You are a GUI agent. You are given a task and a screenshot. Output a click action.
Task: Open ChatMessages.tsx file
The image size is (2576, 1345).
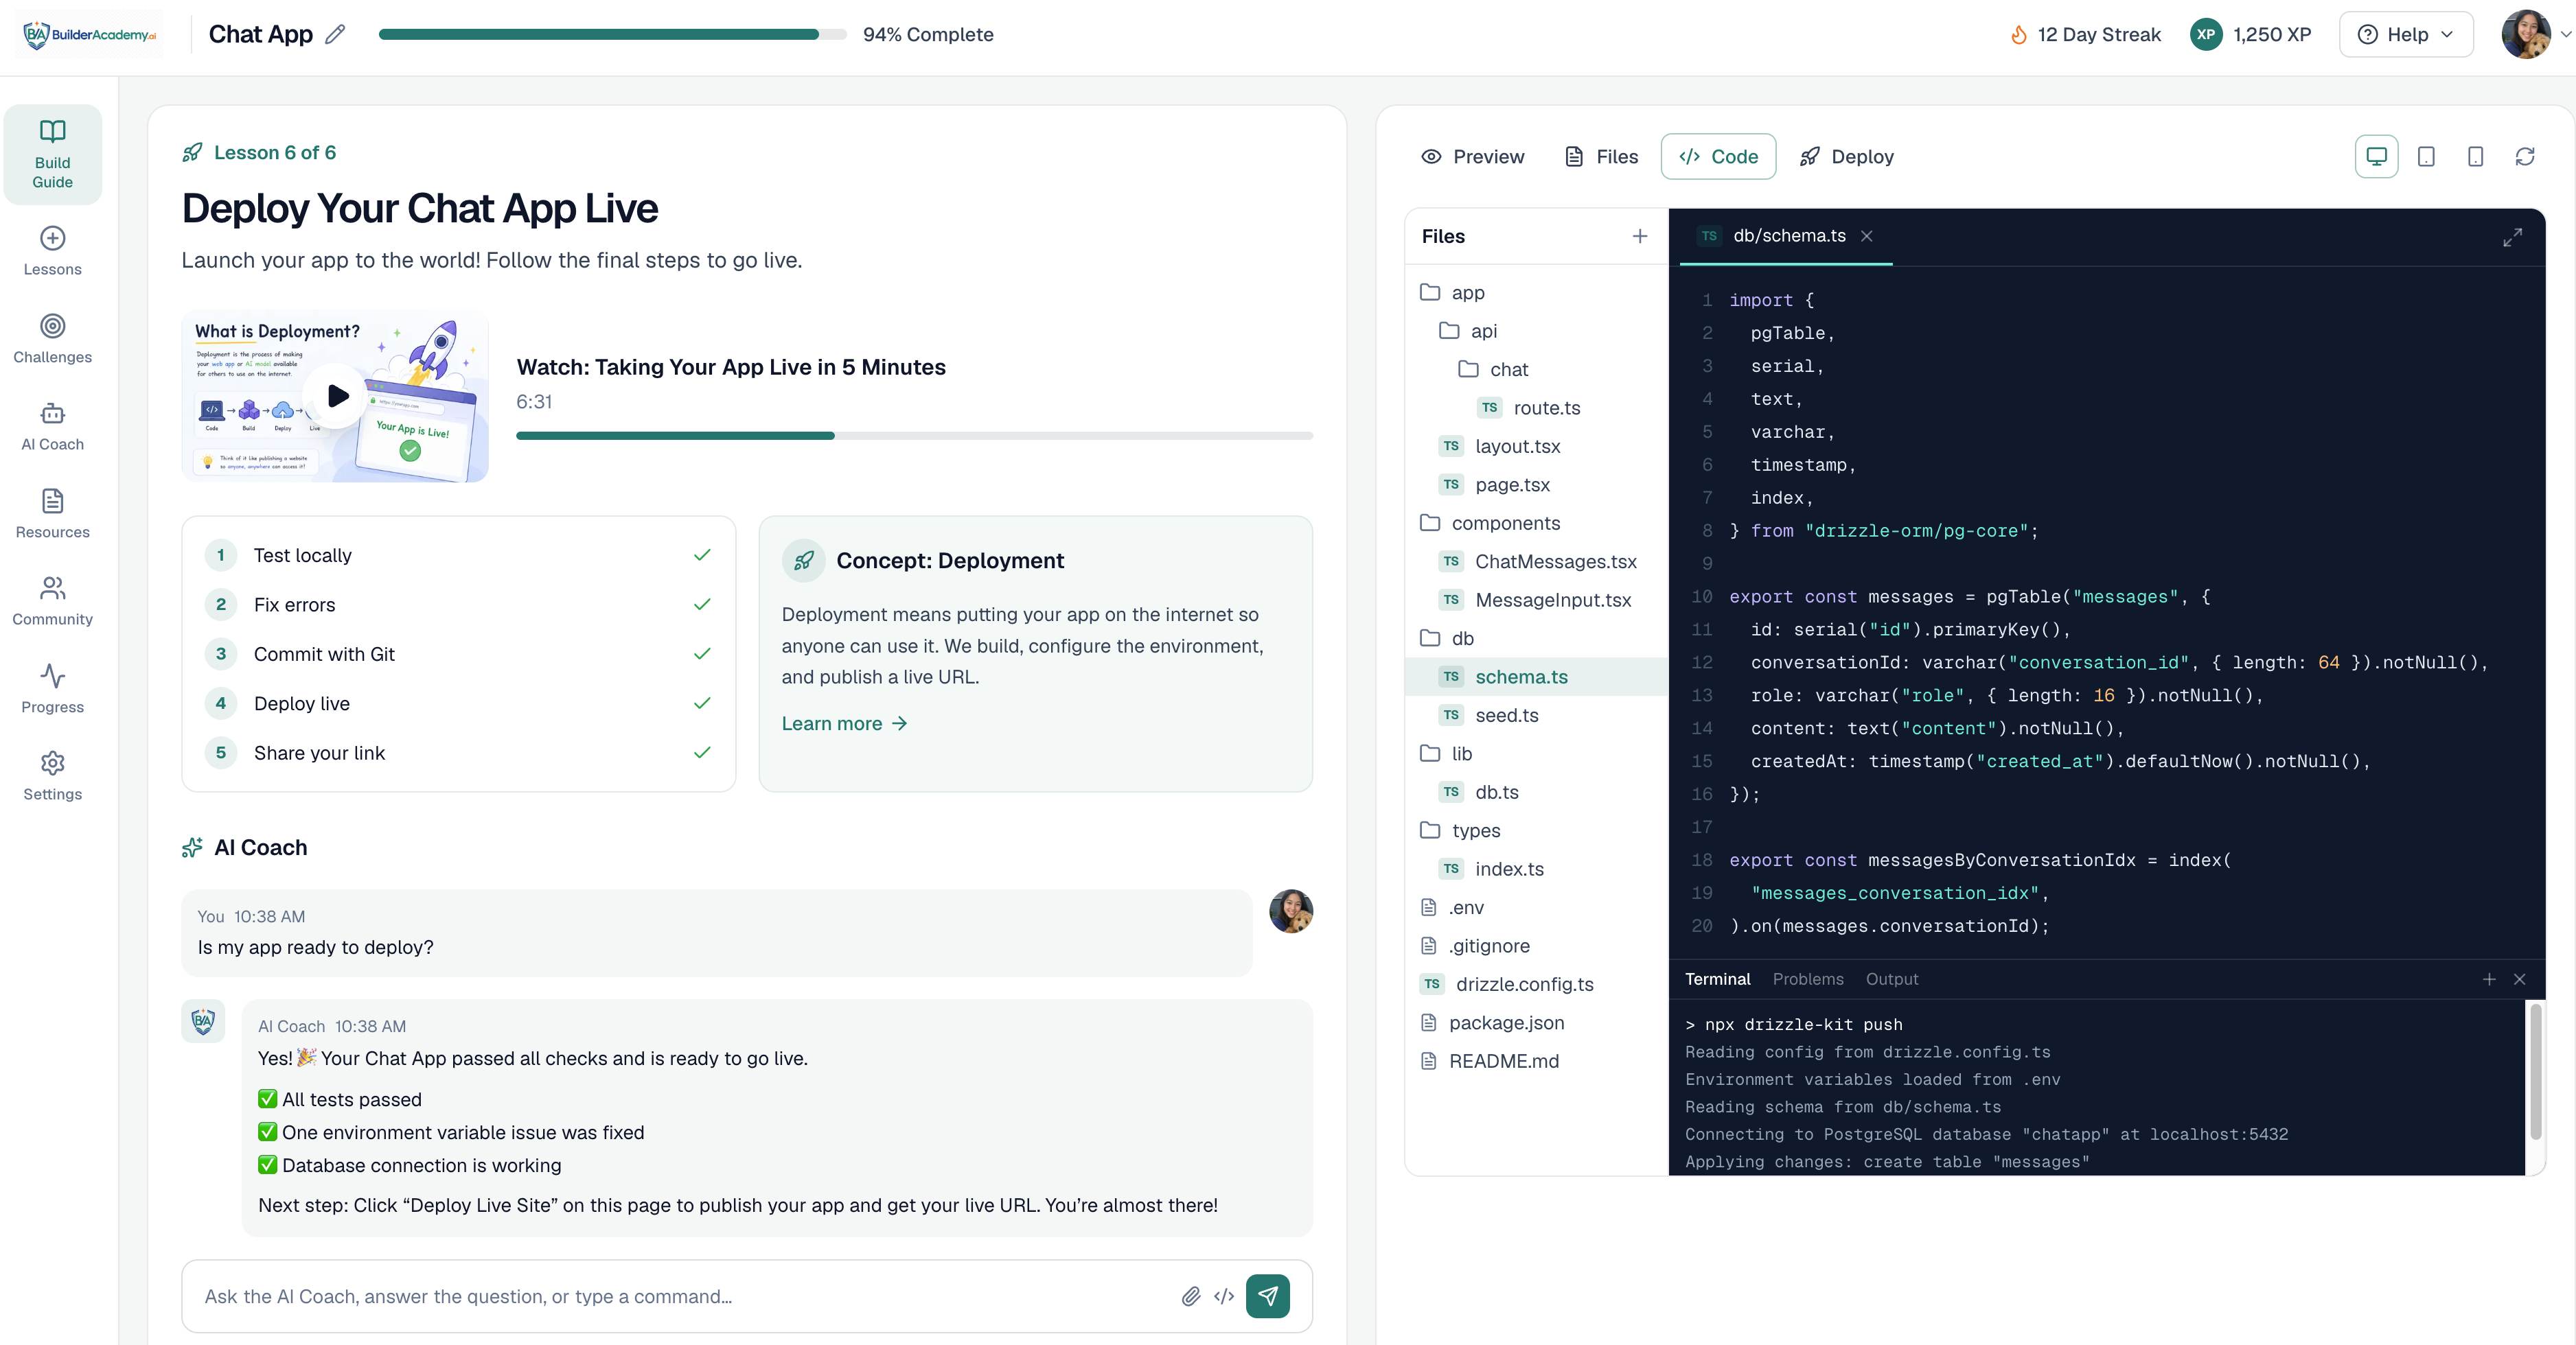coord(1536,561)
